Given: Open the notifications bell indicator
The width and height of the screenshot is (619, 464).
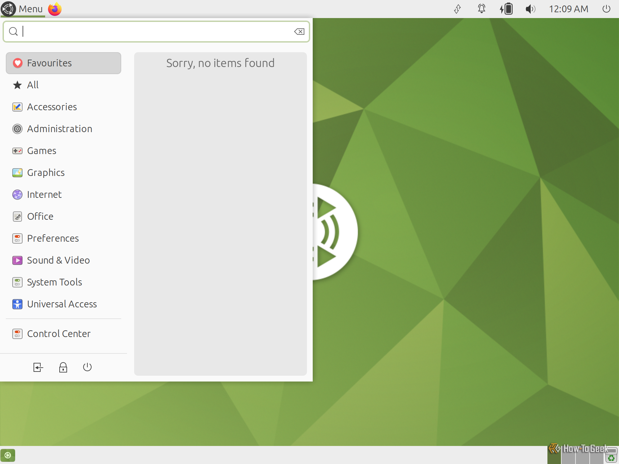Looking at the screenshot, I should coord(482,9).
